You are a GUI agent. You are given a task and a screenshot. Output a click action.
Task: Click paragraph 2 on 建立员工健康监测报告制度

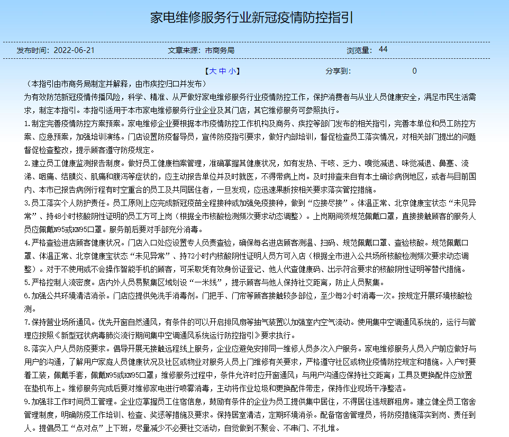(x=249, y=176)
